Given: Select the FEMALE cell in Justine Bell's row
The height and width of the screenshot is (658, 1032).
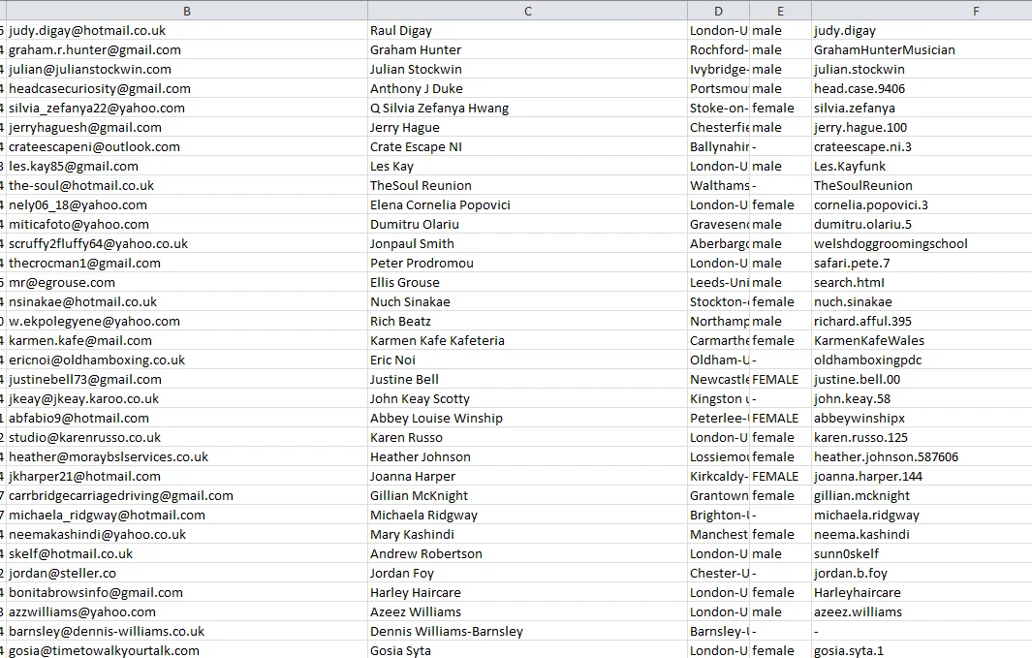Looking at the screenshot, I should coord(775,379).
